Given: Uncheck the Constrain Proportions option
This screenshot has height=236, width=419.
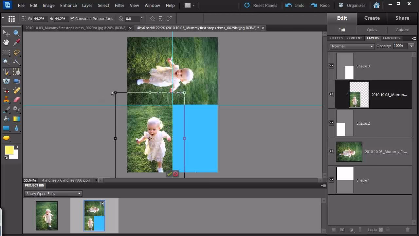Looking at the screenshot, I should [72, 18].
